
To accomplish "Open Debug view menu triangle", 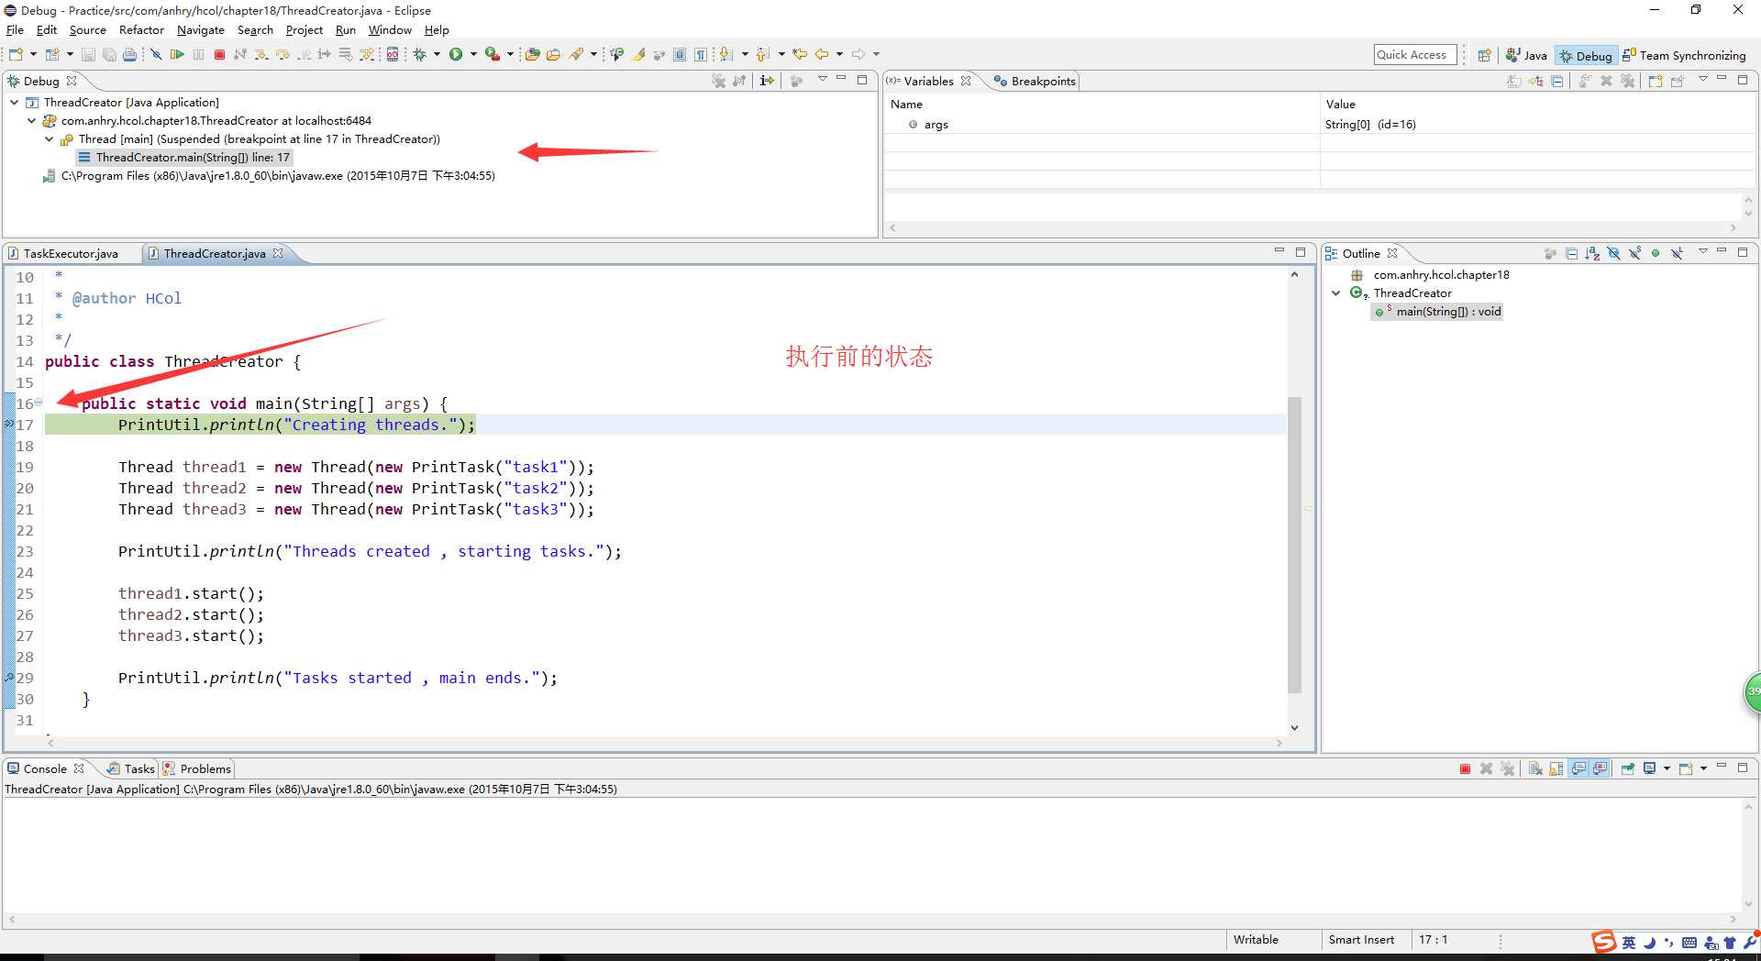I will [x=822, y=79].
